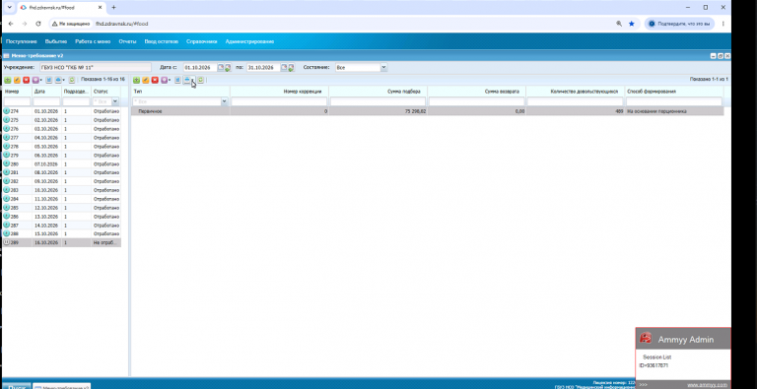
Task: Click print icon in right panel toolbar
Action: pos(187,80)
